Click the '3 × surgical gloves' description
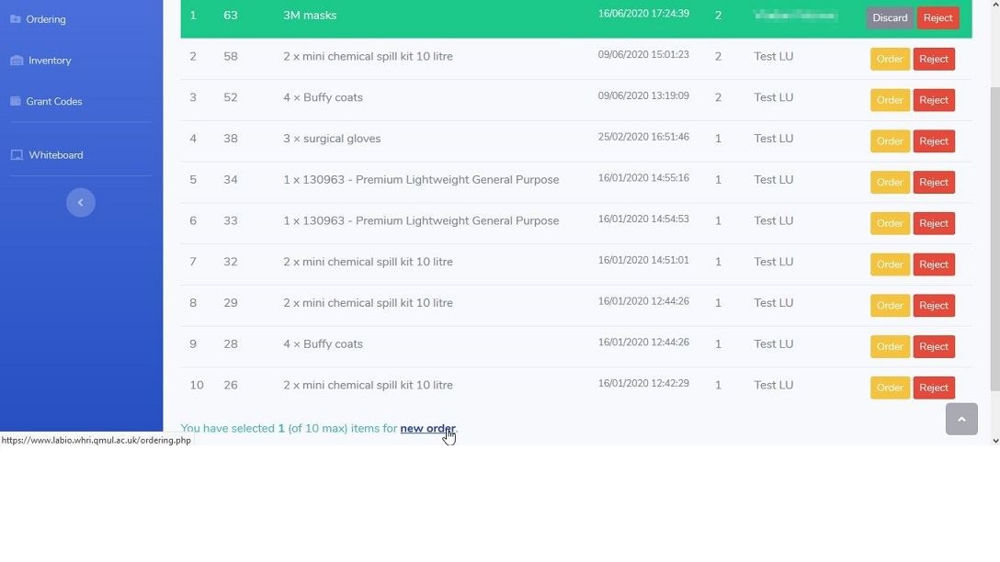Image resolution: width=1000 pixels, height=562 pixels. 332,139
